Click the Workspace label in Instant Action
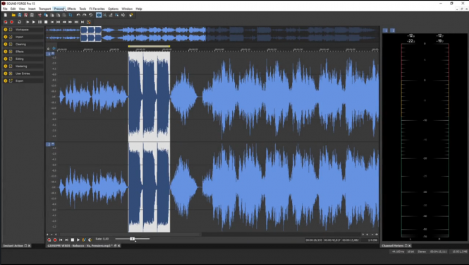Viewport: 469px width, 265px height. tap(22, 30)
